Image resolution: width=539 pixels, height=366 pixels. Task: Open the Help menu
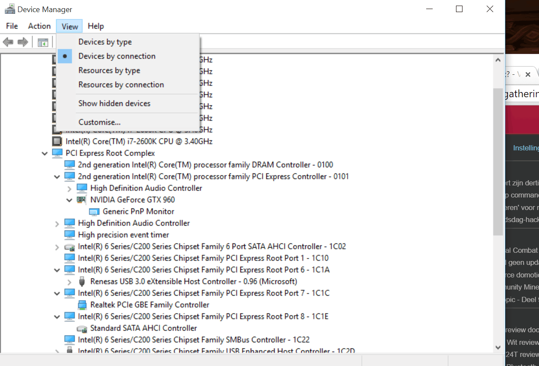(x=96, y=26)
